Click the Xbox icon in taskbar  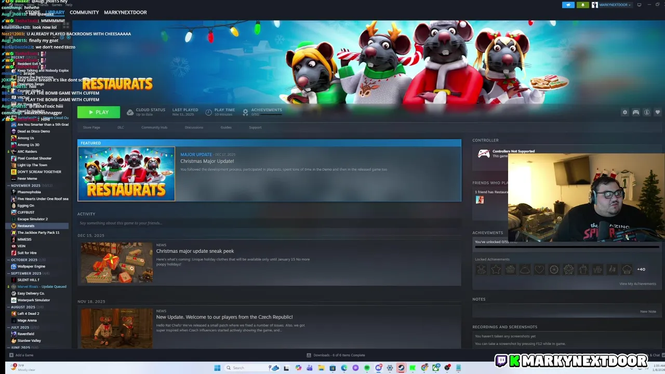436,368
